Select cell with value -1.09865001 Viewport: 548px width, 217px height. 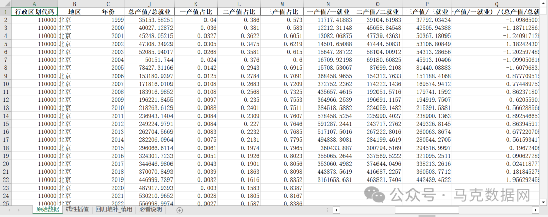click(x=496, y=20)
